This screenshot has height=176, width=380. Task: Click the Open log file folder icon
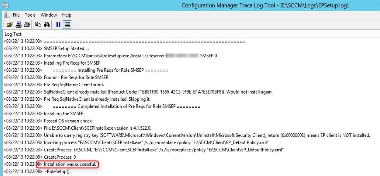10,24
